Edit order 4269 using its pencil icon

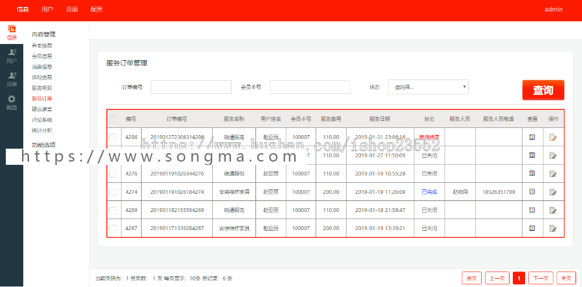(553, 210)
